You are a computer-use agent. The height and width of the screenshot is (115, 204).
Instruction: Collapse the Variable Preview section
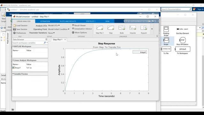coord(13,74)
